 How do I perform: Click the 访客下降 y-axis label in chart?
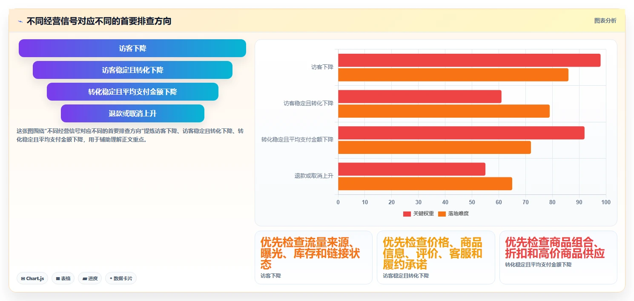[322, 67]
